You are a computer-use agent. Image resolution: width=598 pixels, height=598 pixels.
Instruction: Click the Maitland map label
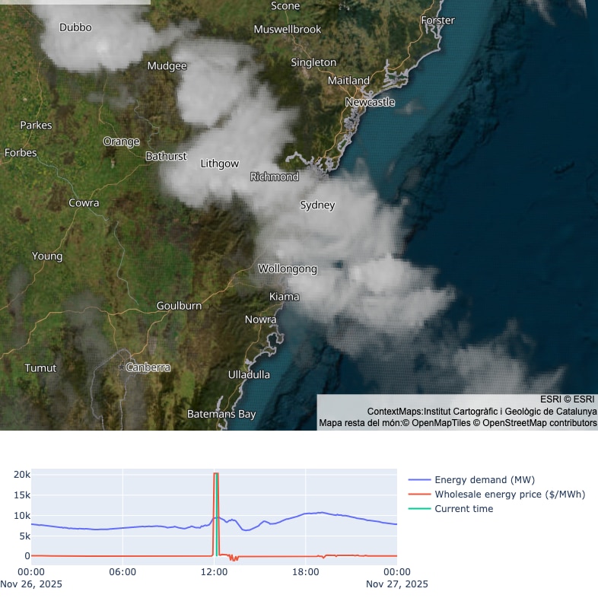[348, 81]
